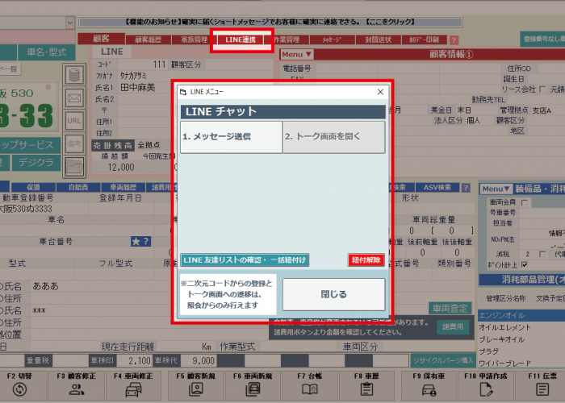
Task: Click the 機能のお知らせ announcement banner
Action: [270, 22]
